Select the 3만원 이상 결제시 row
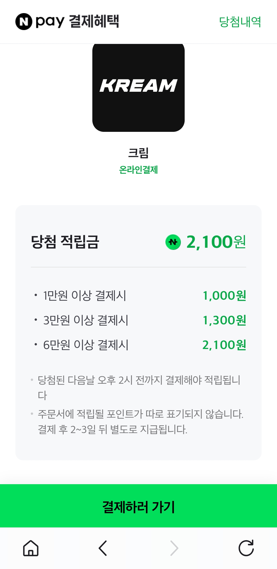Image resolution: width=277 pixels, height=569 pixels. [x=86, y=320]
